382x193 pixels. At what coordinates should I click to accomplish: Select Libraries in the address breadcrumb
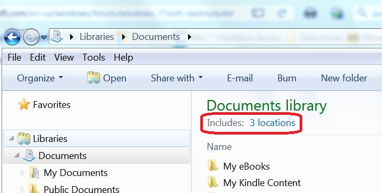pyautogui.click(x=97, y=37)
